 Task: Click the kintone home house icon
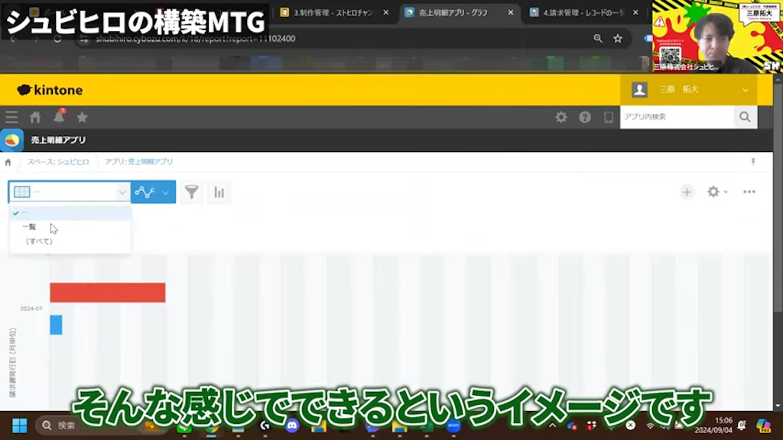click(x=34, y=117)
